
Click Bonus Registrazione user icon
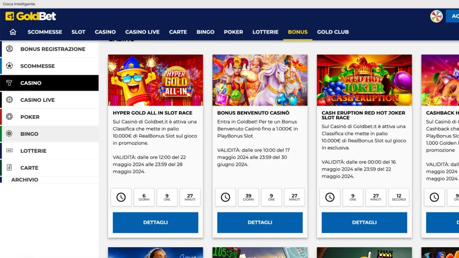coord(9,49)
